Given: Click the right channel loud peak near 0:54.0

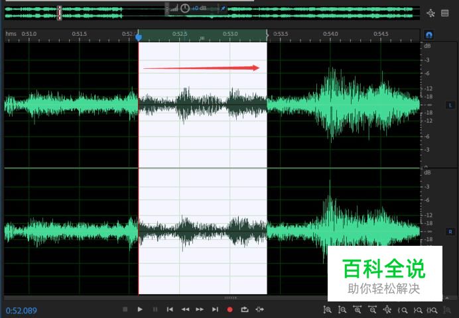Looking at the screenshot, I should coord(330,205).
